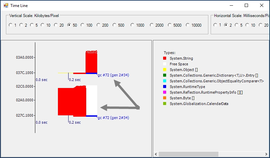Screen dimensions: 270x158
Task: Click the horizontal scrollbar thumb in legend panel
Action: pos(188,154)
